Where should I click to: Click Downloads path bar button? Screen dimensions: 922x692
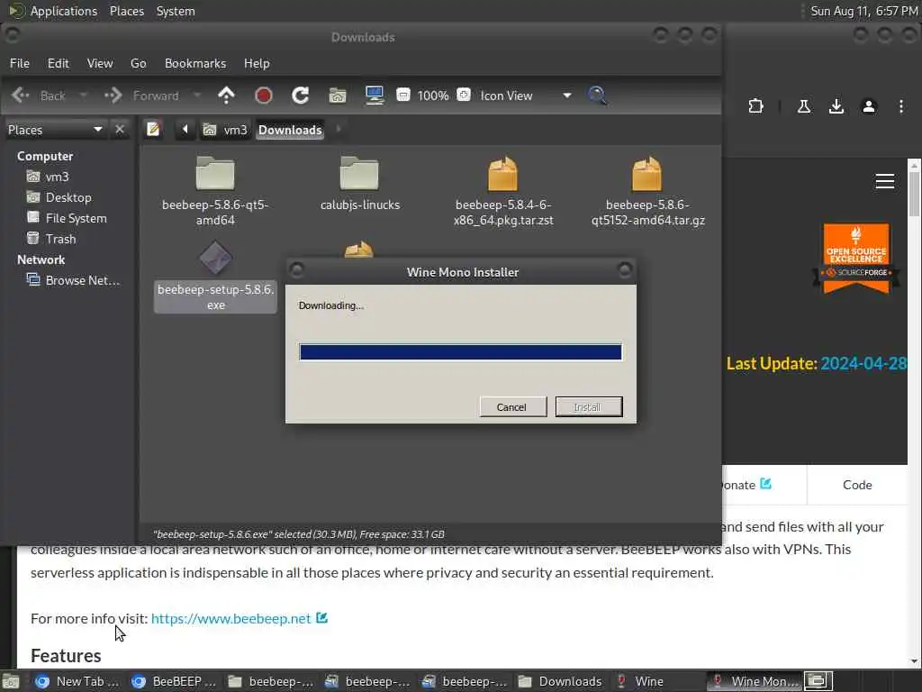click(291, 130)
